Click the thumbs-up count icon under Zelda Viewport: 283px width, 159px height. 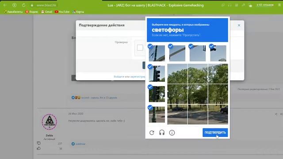[38, 148]
